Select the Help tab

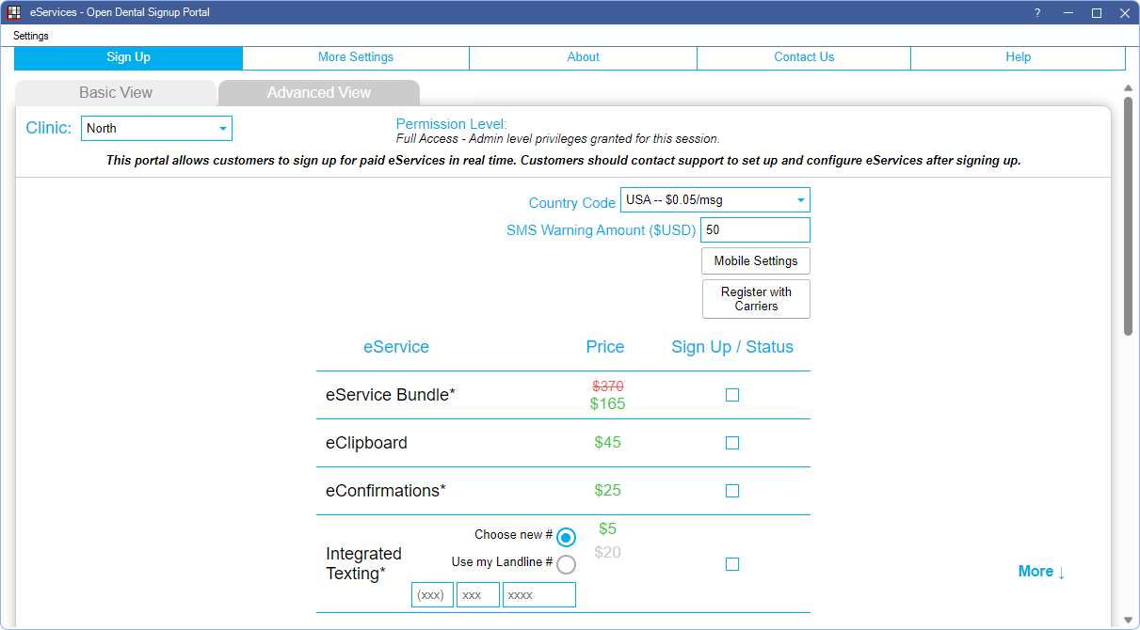(x=1019, y=57)
